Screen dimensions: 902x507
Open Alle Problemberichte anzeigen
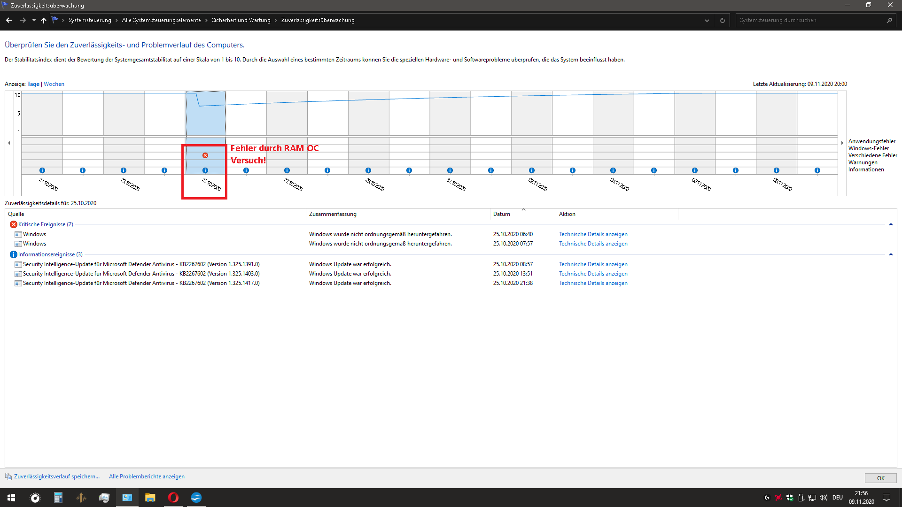146,476
